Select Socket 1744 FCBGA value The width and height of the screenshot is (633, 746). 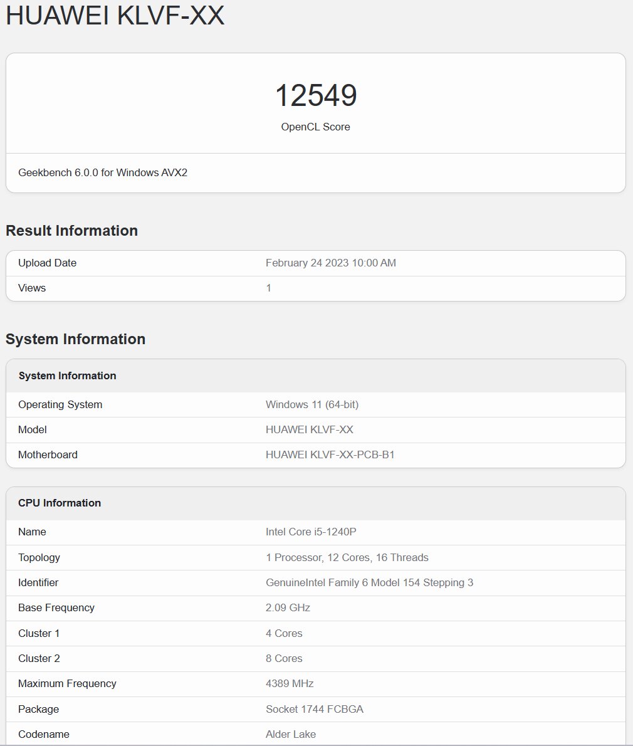tap(315, 710)
